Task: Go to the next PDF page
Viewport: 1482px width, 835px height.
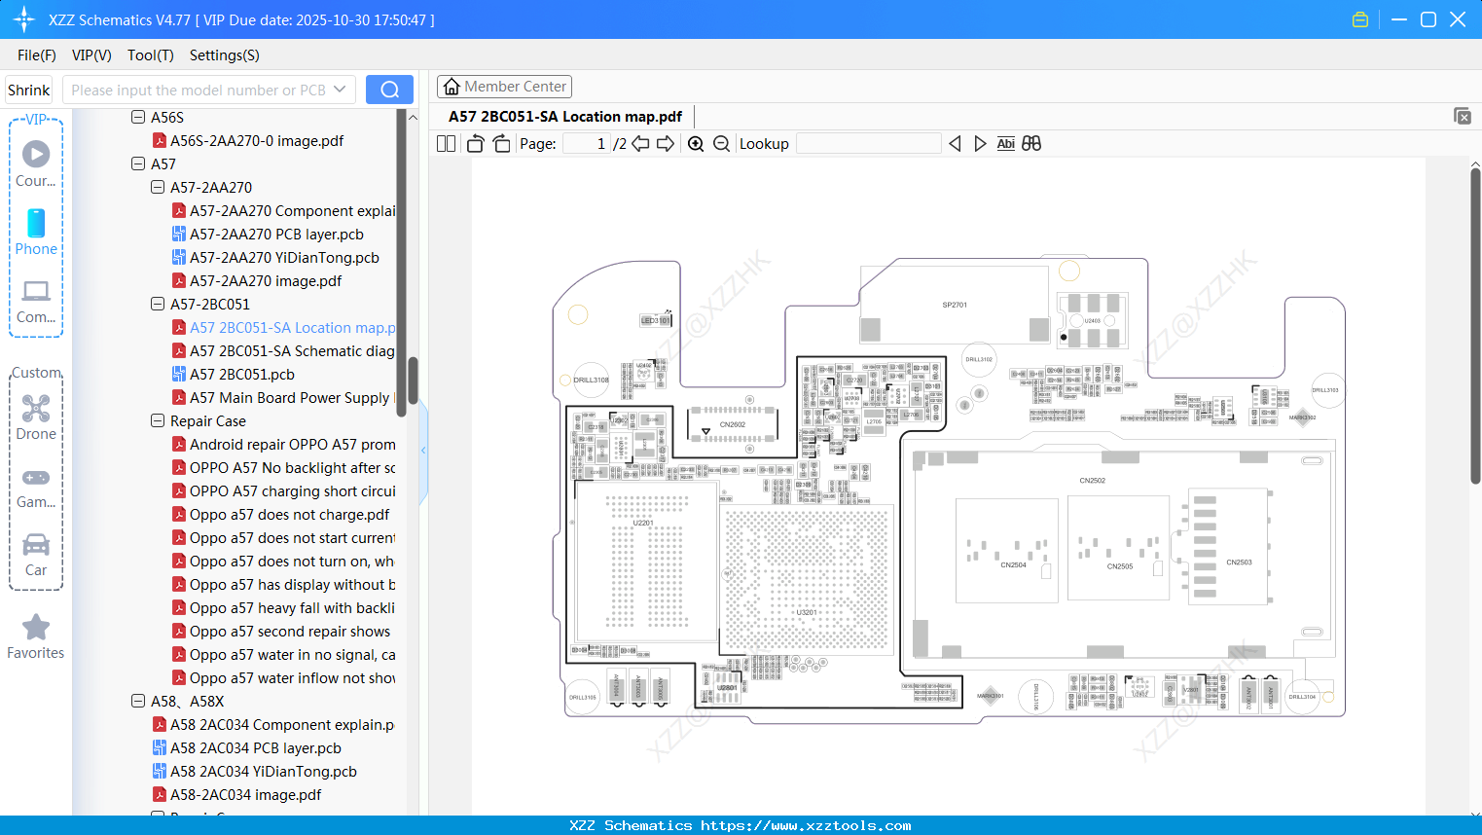Action: (x=666, y=144)
